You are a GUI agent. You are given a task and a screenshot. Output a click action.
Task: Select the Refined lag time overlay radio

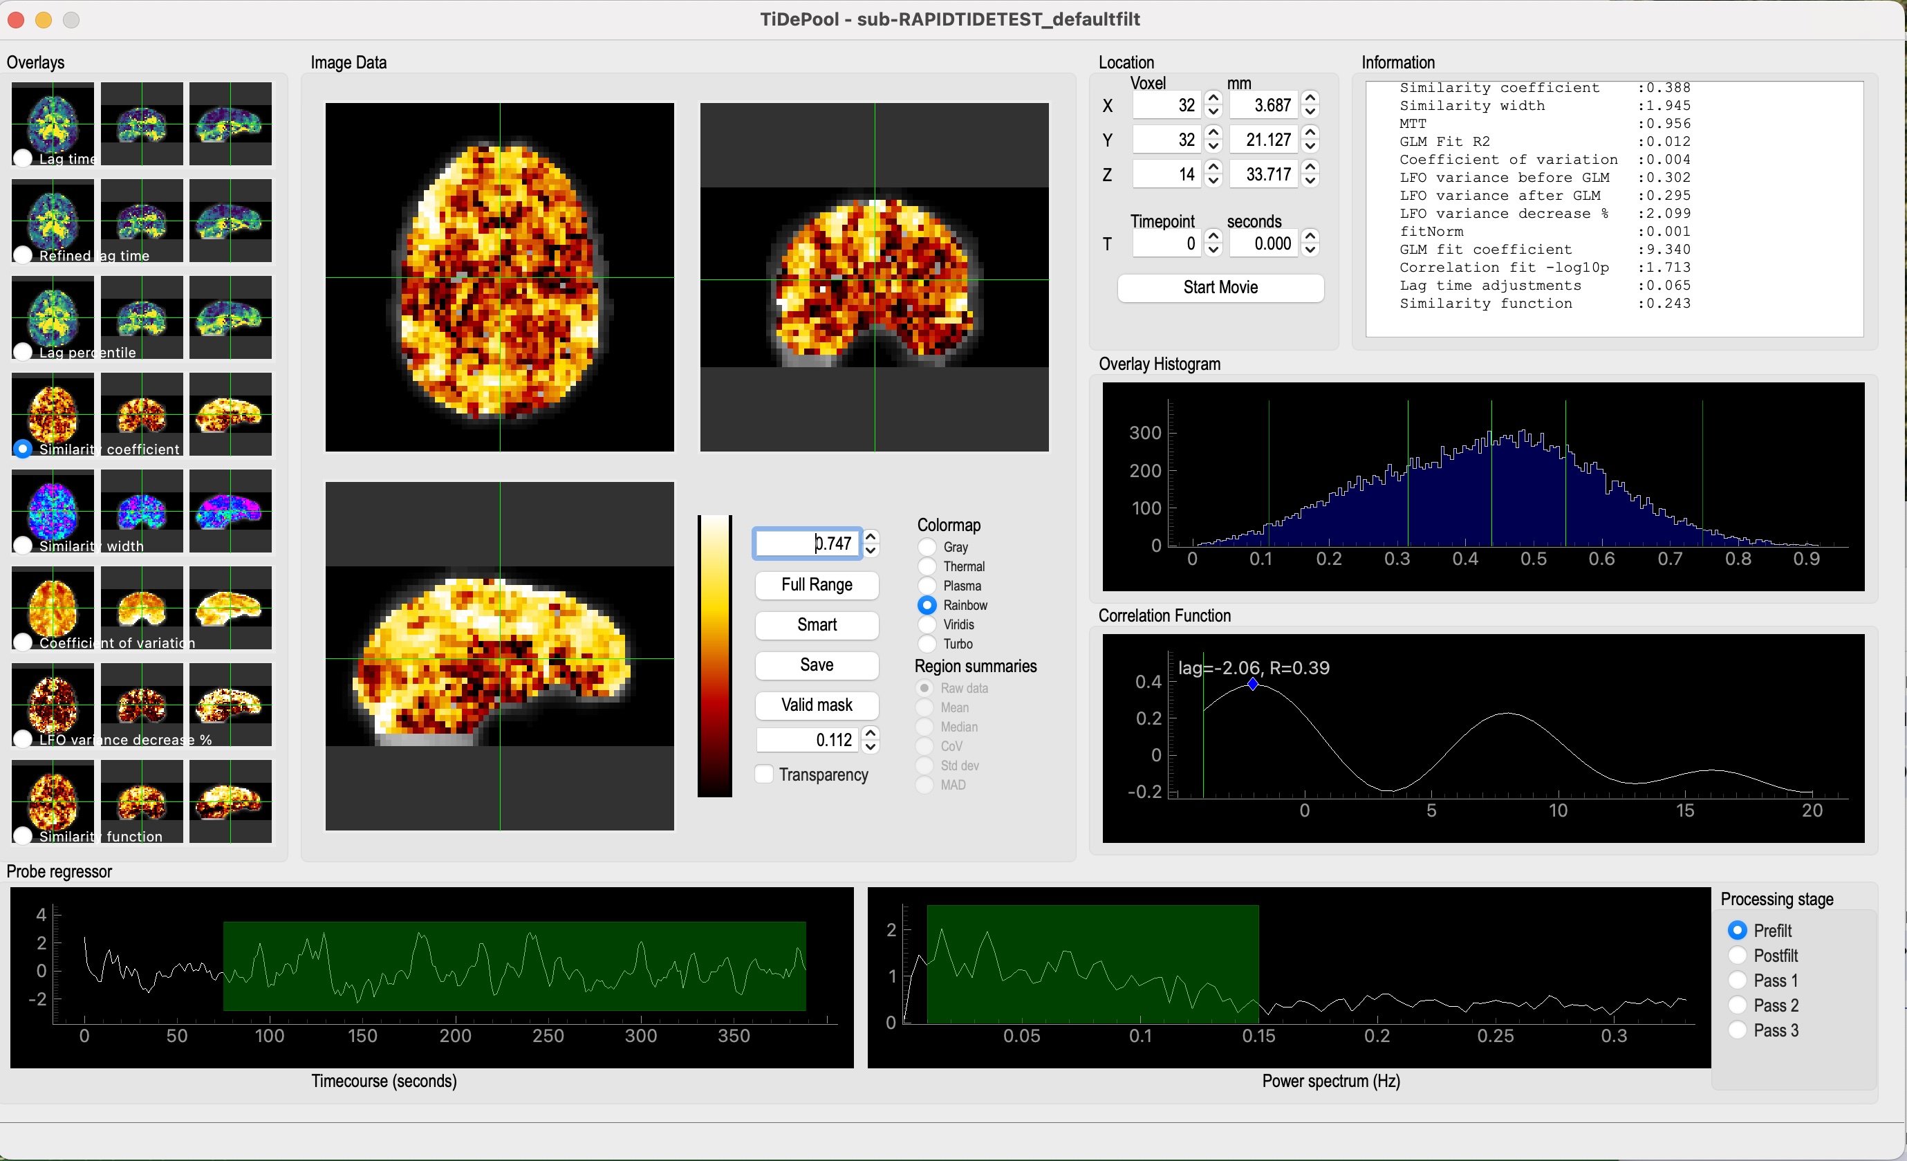24,254
